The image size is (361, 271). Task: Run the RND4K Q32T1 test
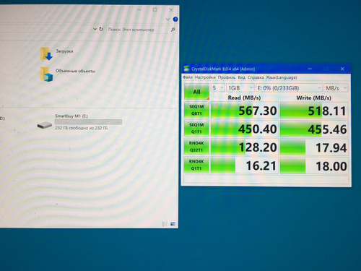click(196, 147)
